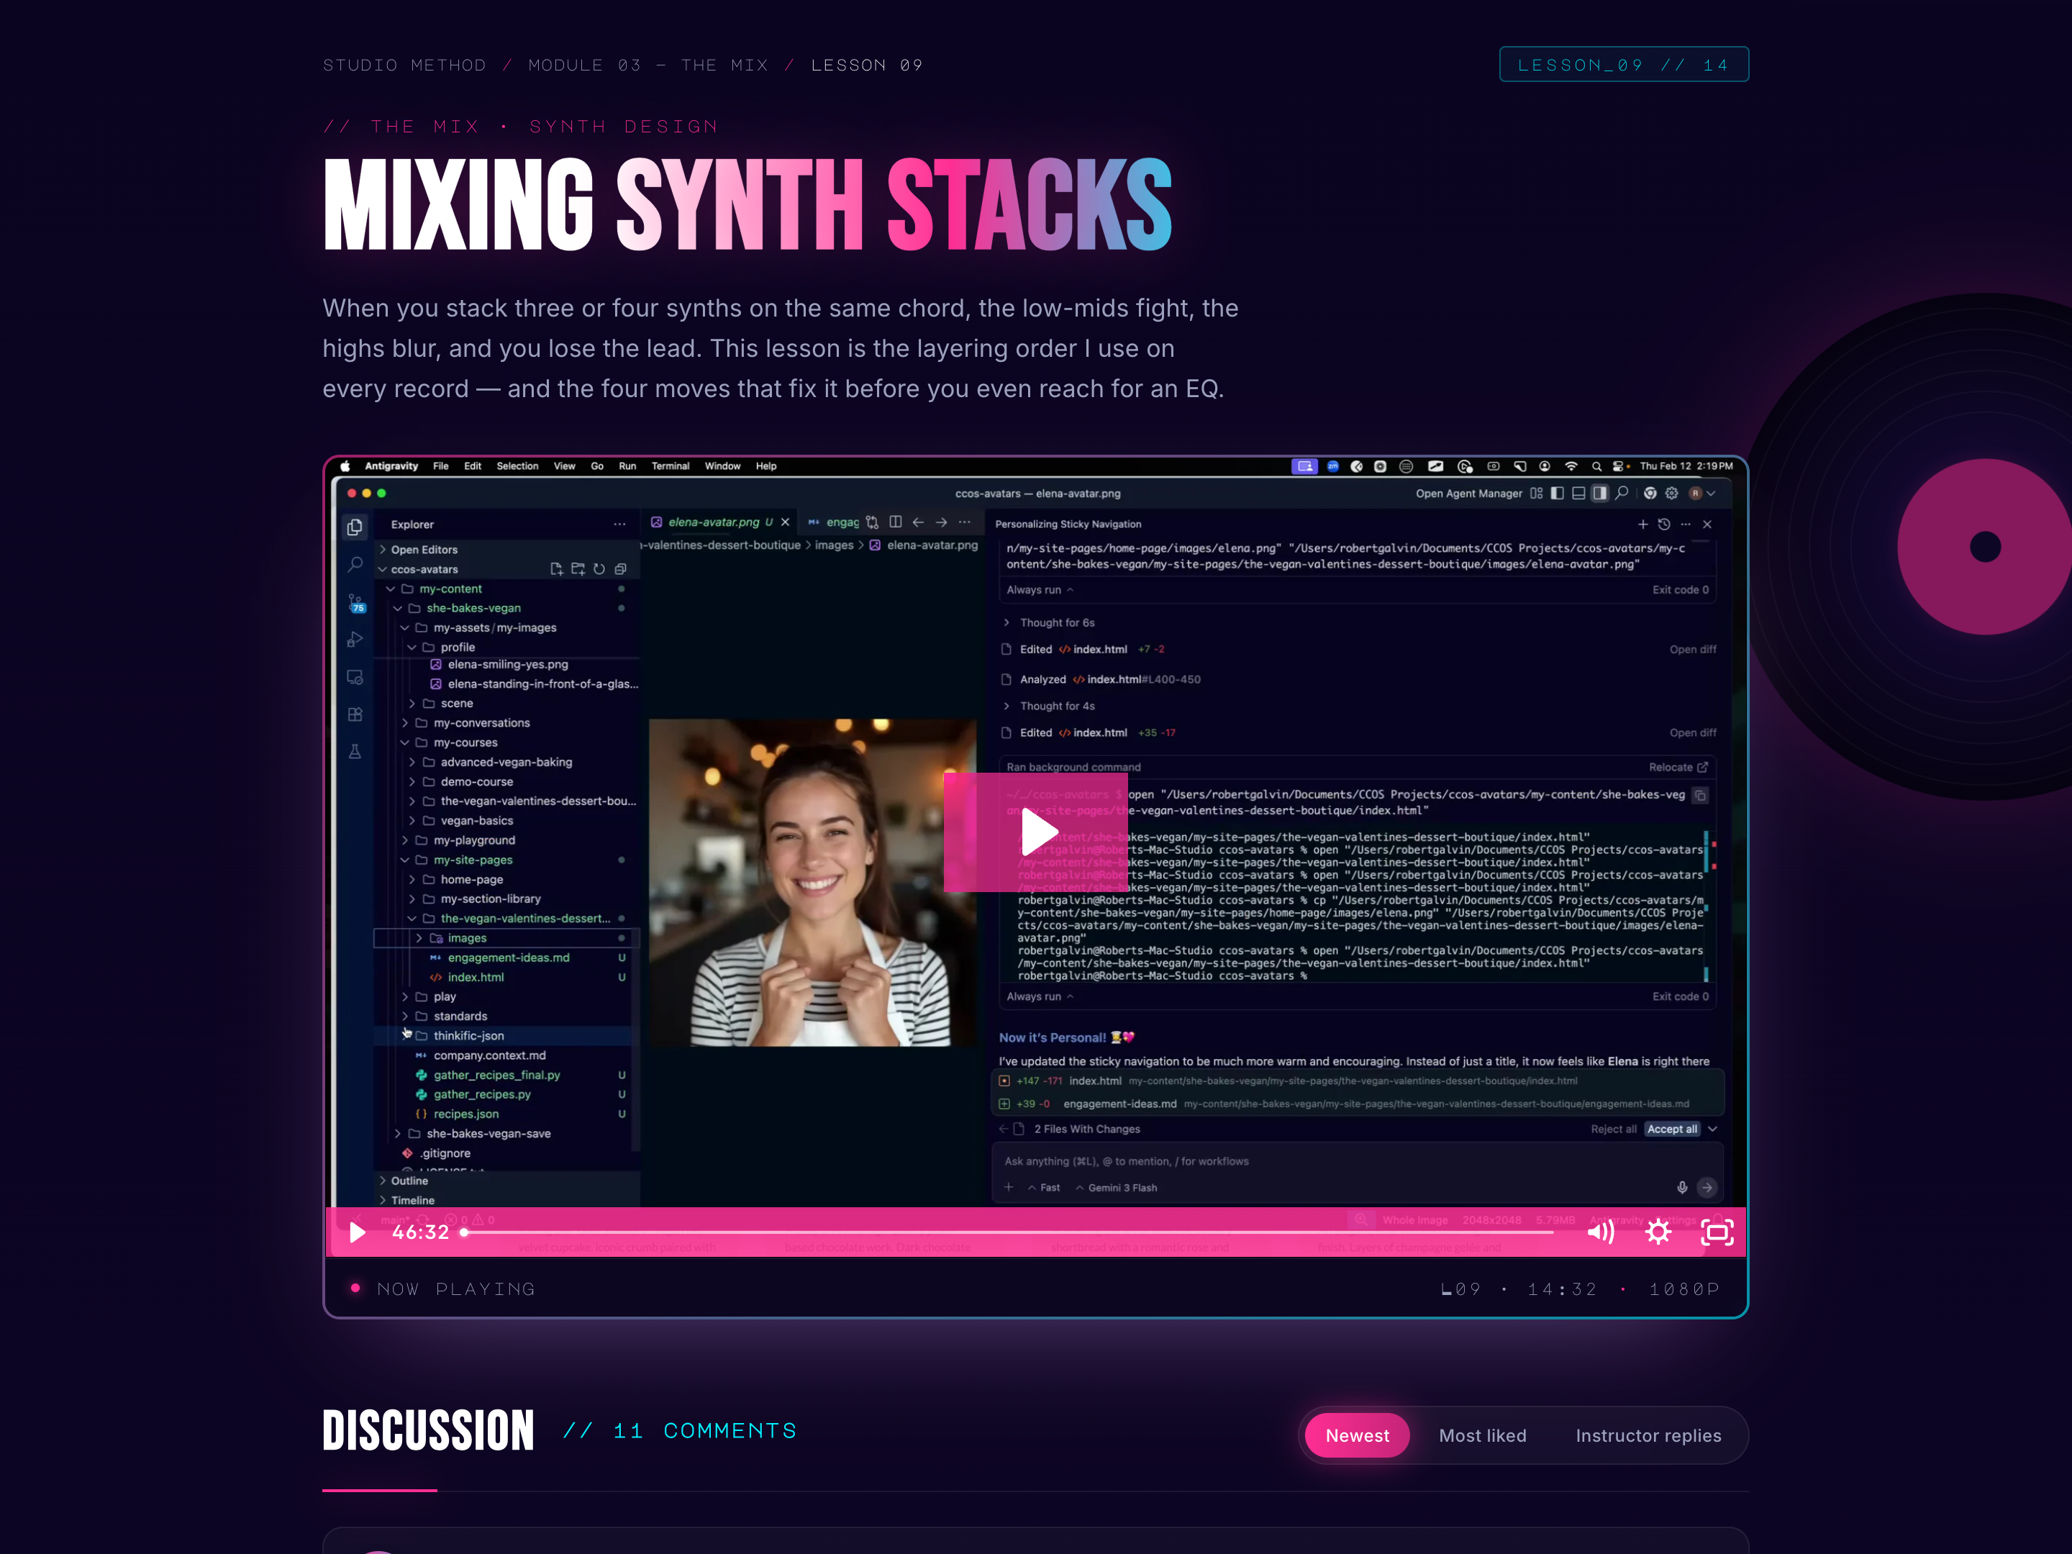Enter fullscreen on the video player
The image size is (2072, 1554).
click(1717, 1232)
